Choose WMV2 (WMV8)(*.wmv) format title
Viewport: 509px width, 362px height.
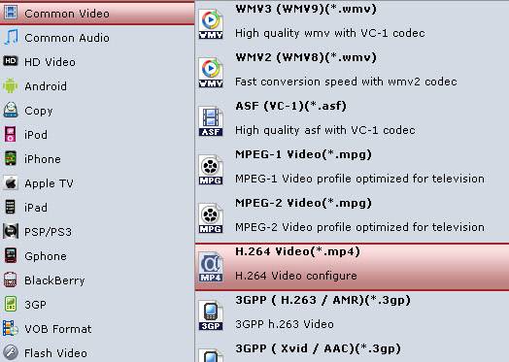(306, 57)
